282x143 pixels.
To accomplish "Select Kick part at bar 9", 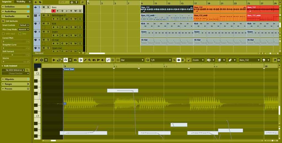I will click(167, 26).
